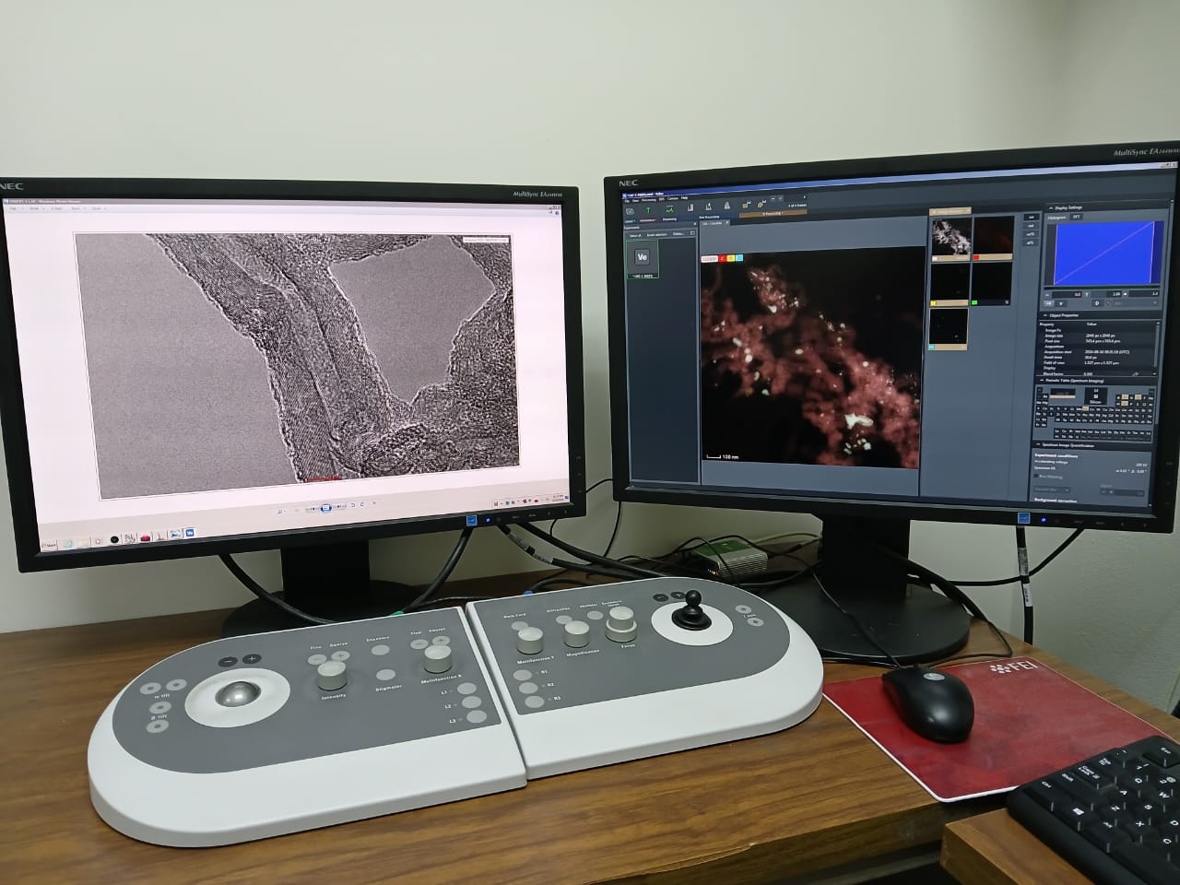Viewport: 1180px width, 885px height.
Task: Open the Velox icon in Windows taskbar
Action: (190, 533)
